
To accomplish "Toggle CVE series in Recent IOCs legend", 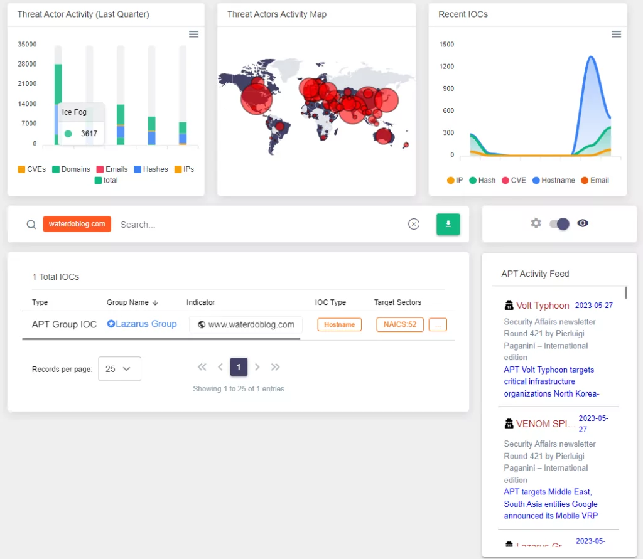I will [514, 180].
